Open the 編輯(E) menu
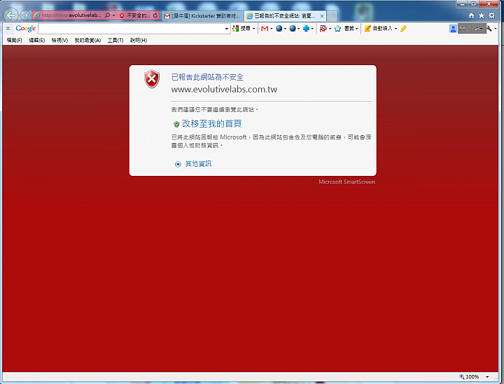Image resolution: width=504 pixels, height=384 pixels. pyautogui.click(x=36, y=40)
